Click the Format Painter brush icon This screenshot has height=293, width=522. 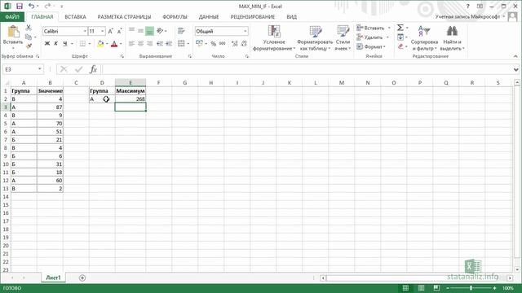point(29,46)
